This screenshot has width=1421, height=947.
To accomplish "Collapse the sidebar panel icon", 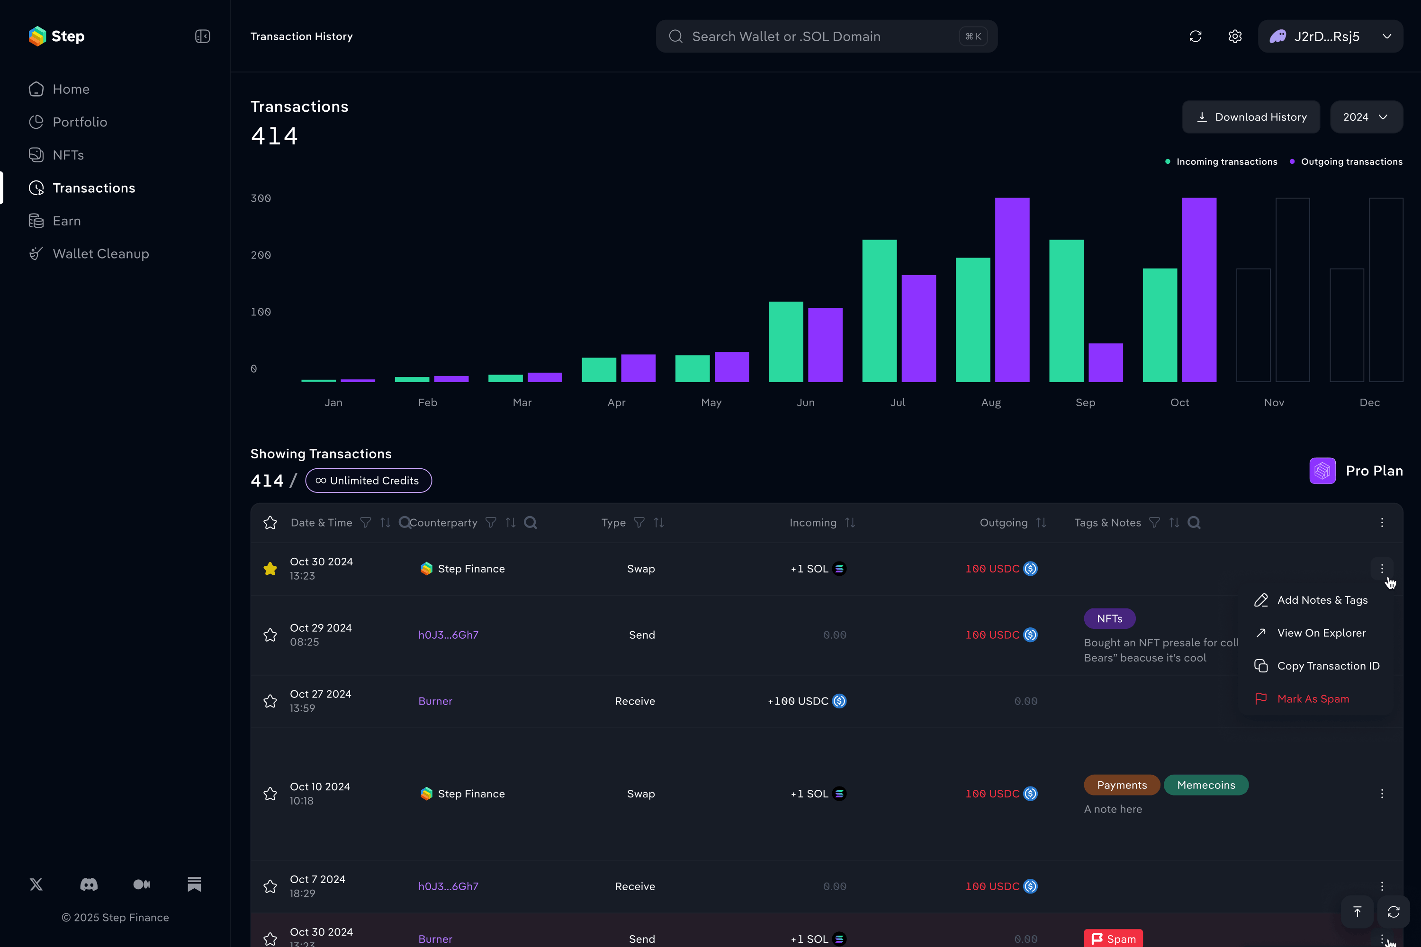I will [x=202, y=36].
